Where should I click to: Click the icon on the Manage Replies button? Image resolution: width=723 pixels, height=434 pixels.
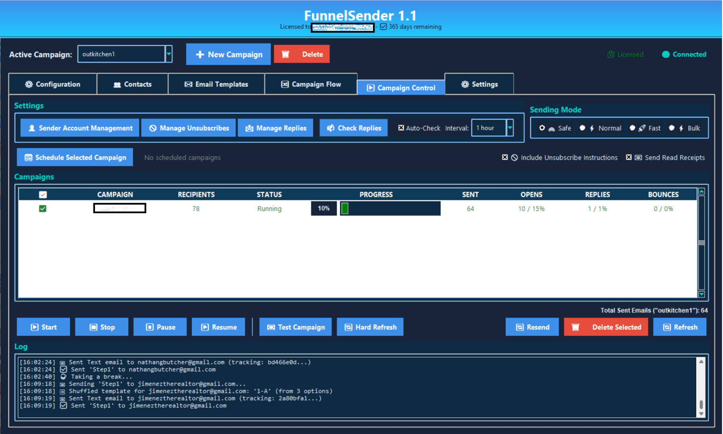(249, 128)
